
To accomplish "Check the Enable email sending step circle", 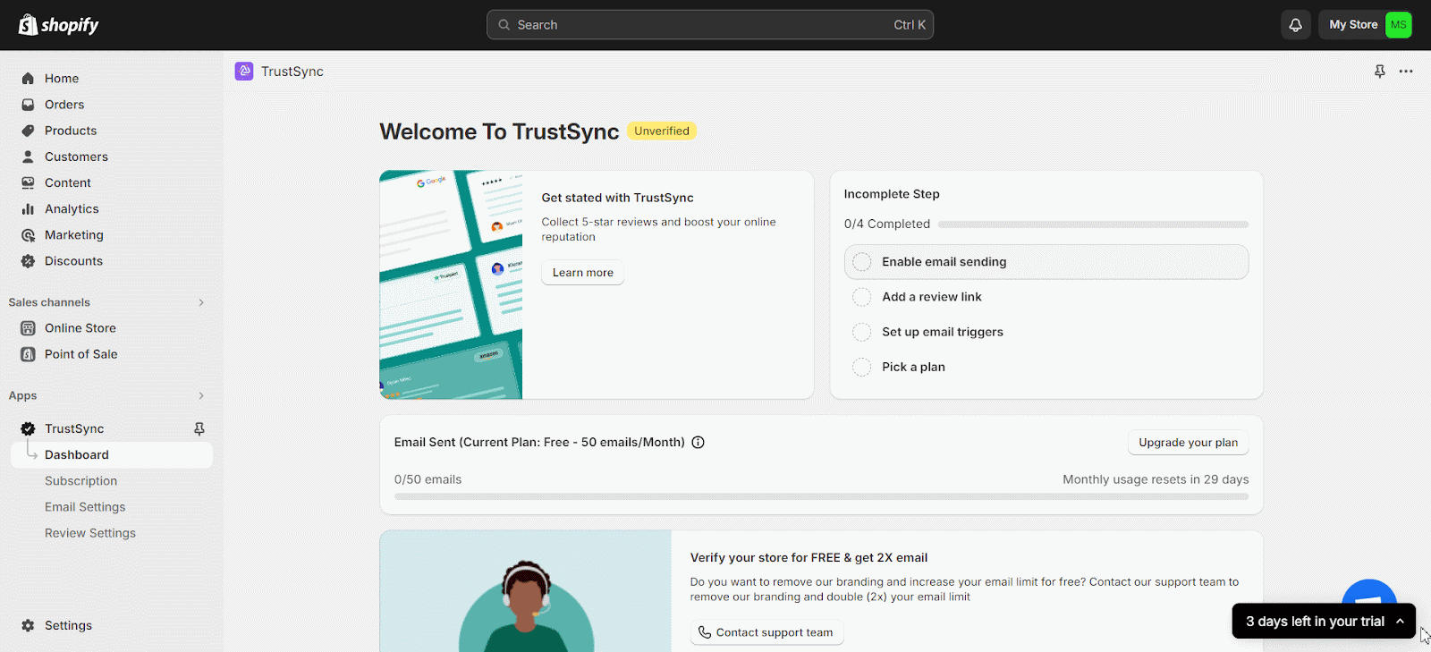I will 861,262.
